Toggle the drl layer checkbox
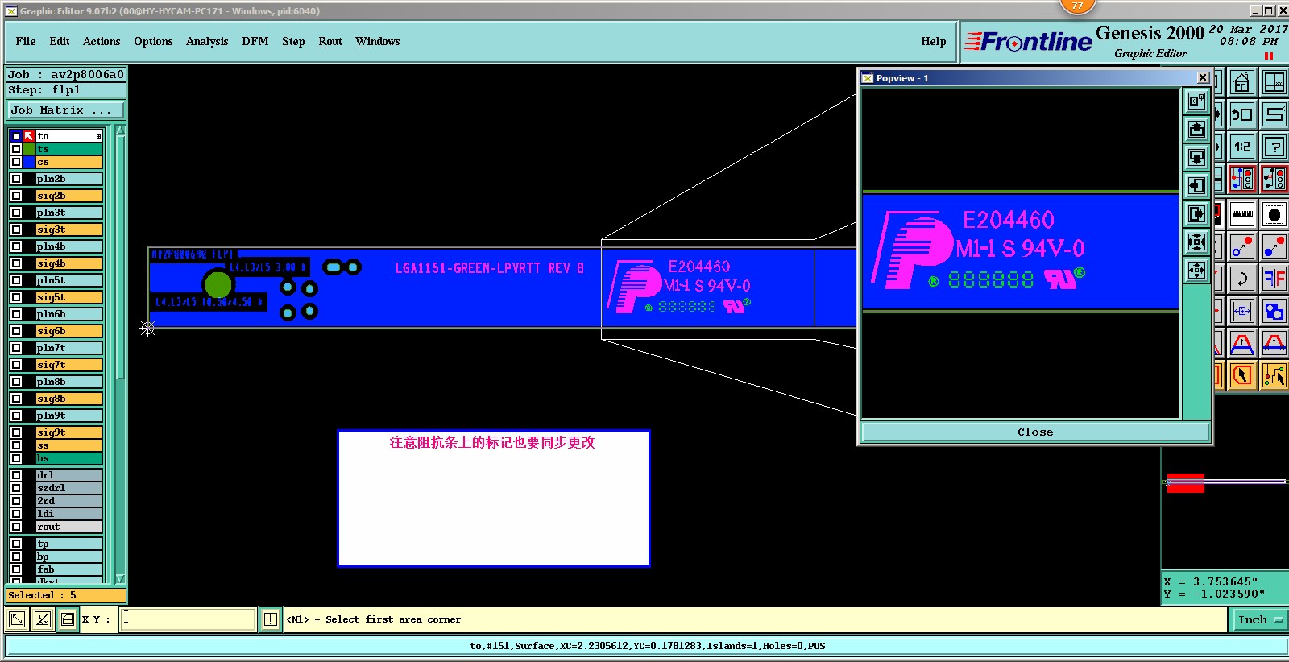Image resolution: width=1289 pixels, height=662 pixels. 16,475
